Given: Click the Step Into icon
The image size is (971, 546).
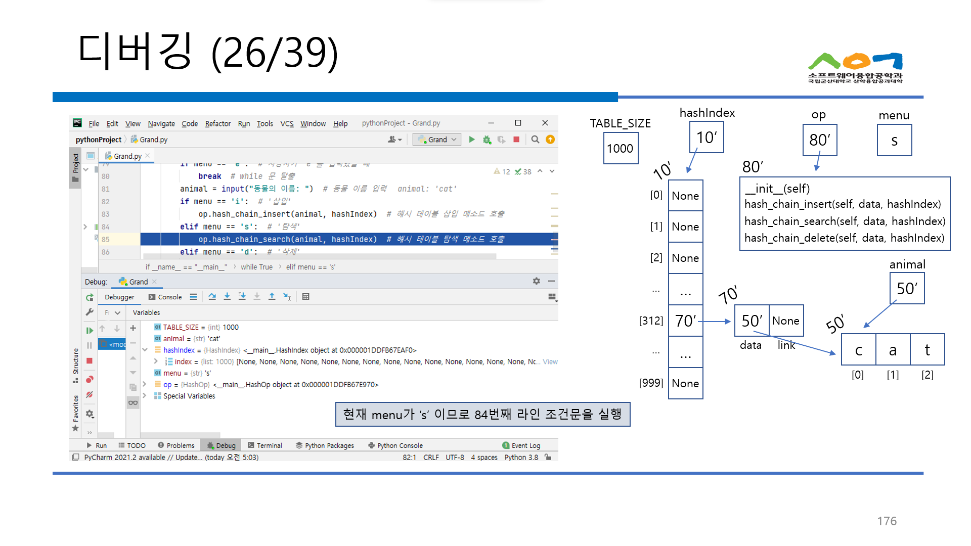Looking at the screenshot, I should pyautogui.click(x=227, y=297).
